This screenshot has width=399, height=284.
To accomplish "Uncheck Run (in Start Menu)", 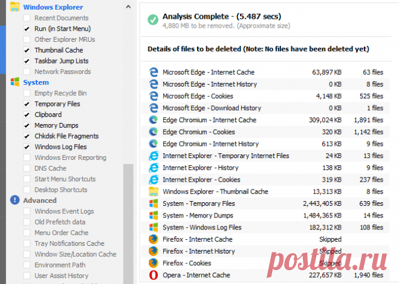I will (x=27, y=29).
